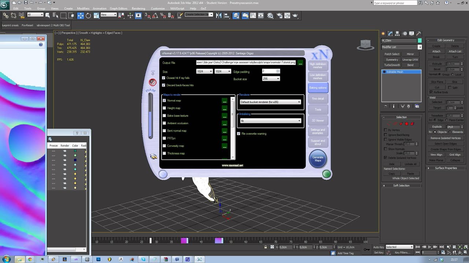Click Configure Modifier Sets icon
This screenshot has width=469, height=263.
[417, 106]
